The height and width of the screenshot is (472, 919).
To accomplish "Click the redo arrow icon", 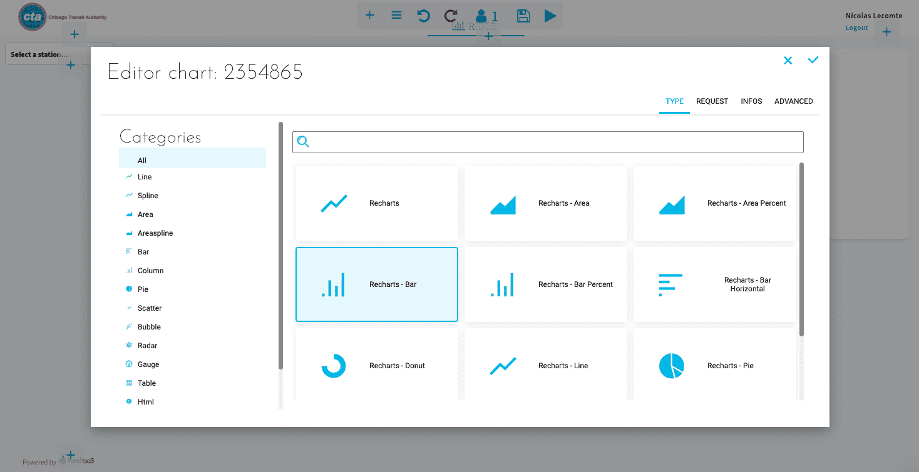I will (451, 16).
